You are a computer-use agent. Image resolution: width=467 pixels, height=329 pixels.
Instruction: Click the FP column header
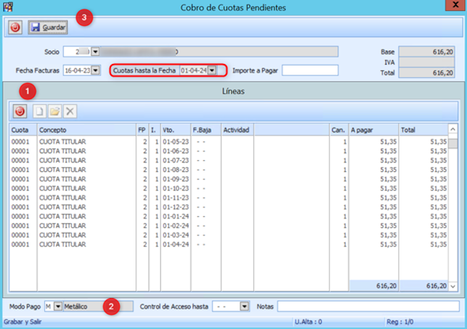142,130
